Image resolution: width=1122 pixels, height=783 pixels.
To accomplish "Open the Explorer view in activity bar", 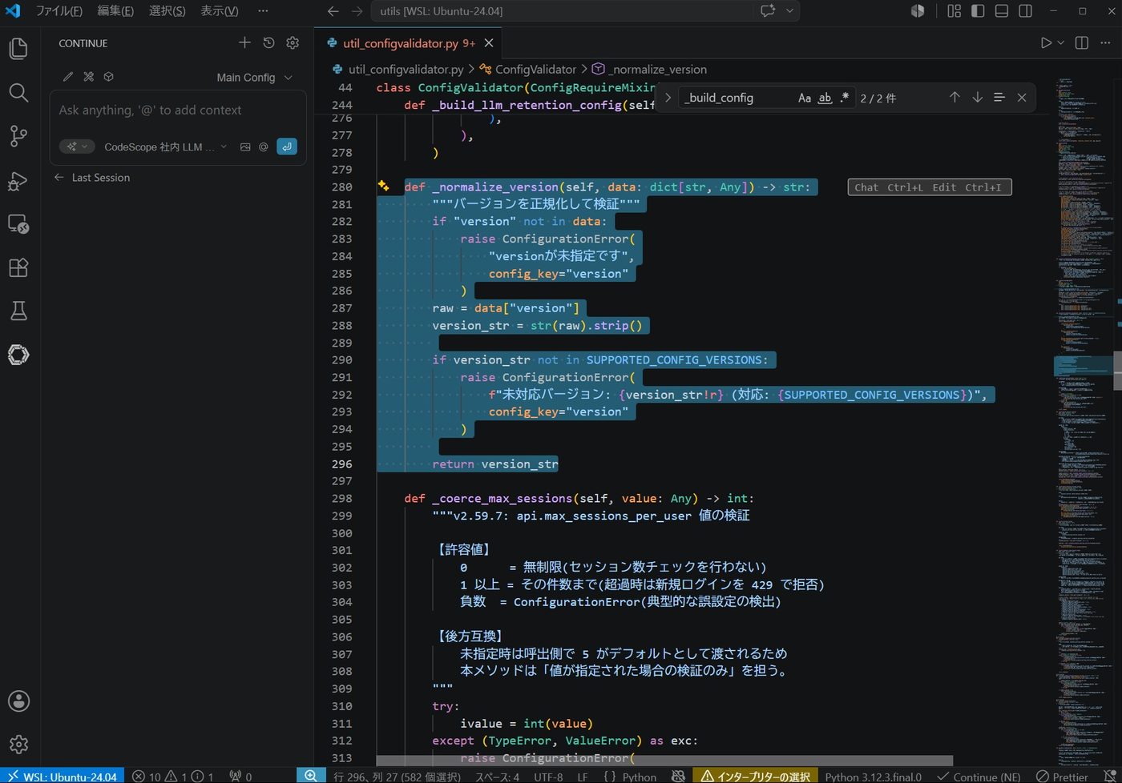I will (x=18, y=49).
